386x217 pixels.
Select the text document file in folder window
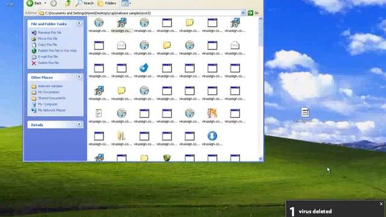pyautogui.click(x=99, y=113)
